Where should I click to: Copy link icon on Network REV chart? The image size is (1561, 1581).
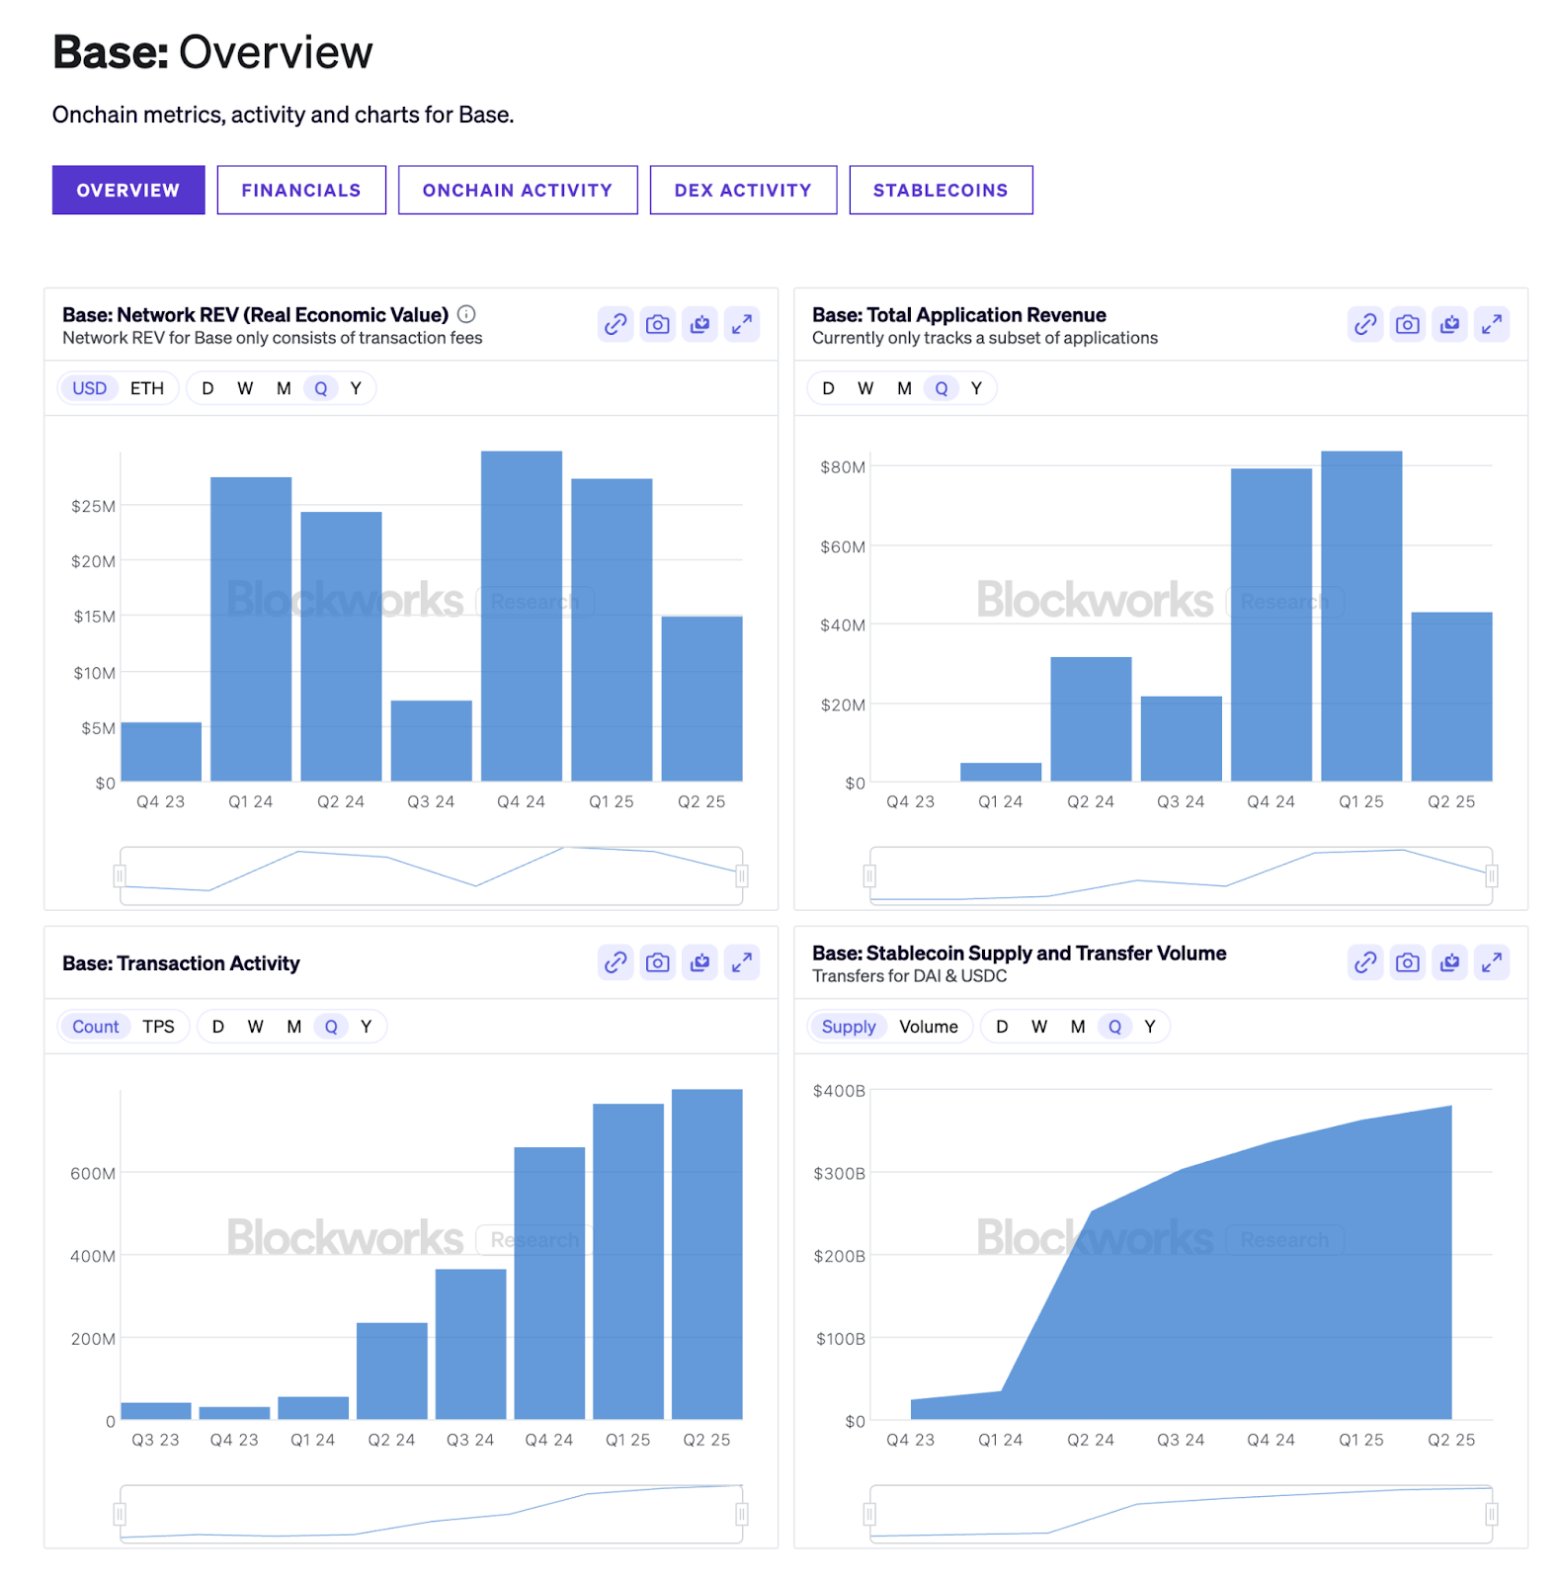pos(615,324)
